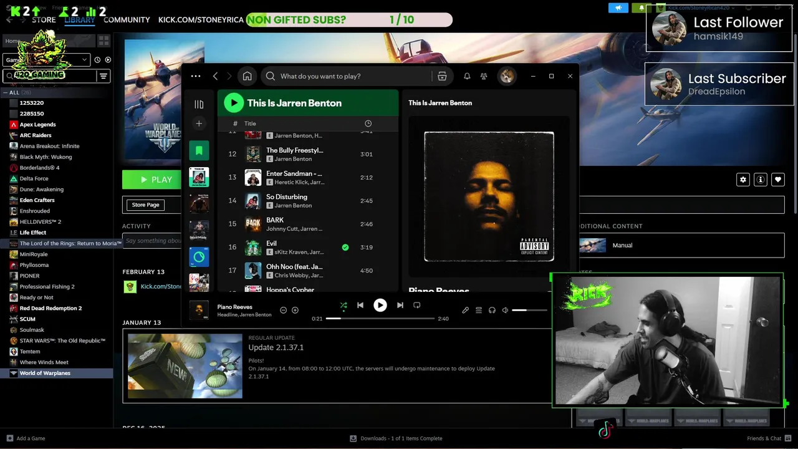Open the World of Warplanes Store Page

pyautogui.click(x=145, y=205)
